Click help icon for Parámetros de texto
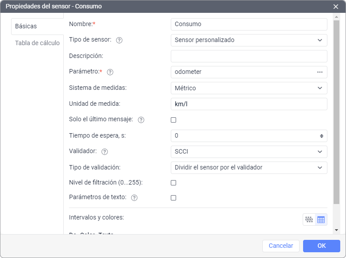The width and height of the screenshot is (346, 258). point(135,198)
